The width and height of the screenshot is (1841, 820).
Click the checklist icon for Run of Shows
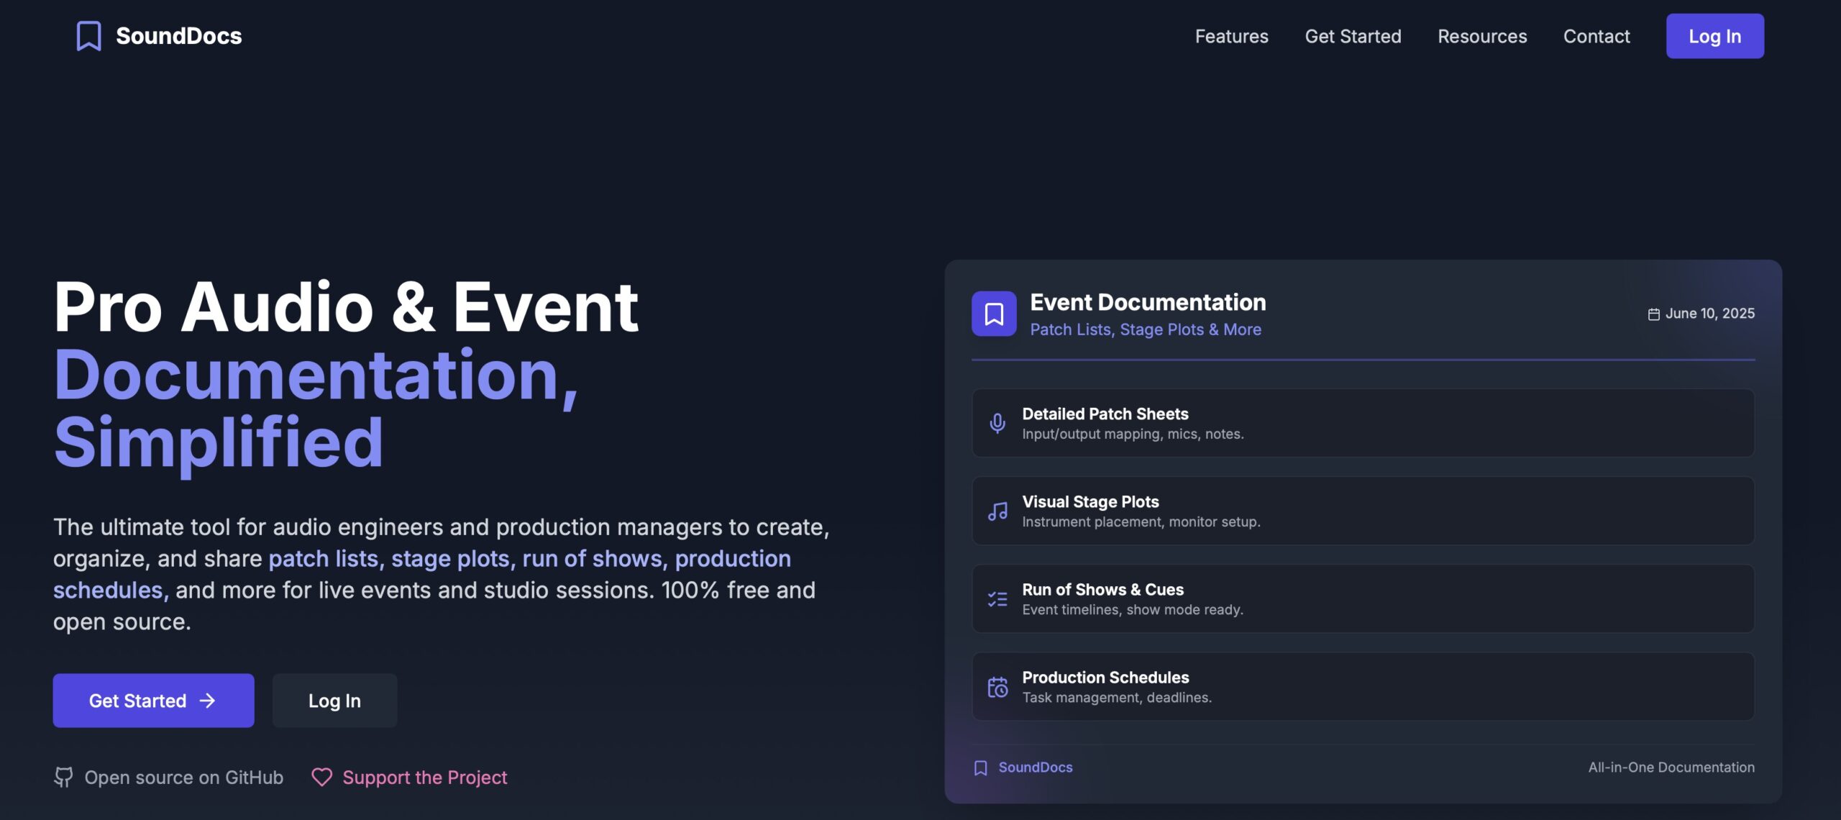(997, 599)
